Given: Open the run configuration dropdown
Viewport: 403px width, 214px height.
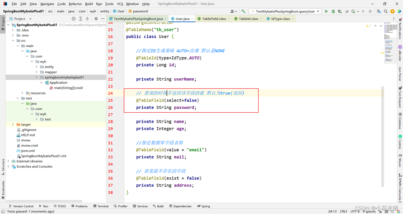Looking at the screenshot, I should pos(286,11).
